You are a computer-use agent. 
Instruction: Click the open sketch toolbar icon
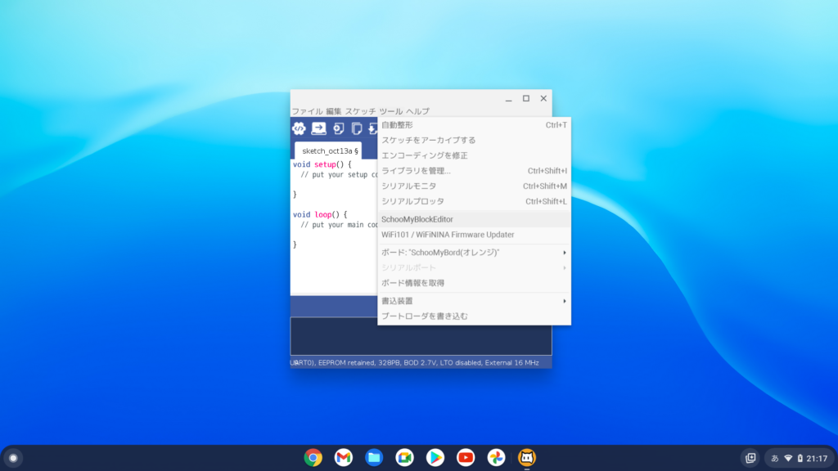(357, 128)
